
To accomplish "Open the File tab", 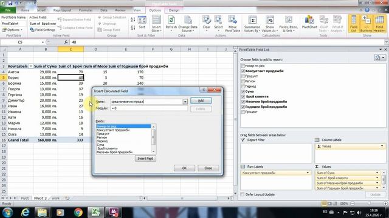I will point(8,10).
